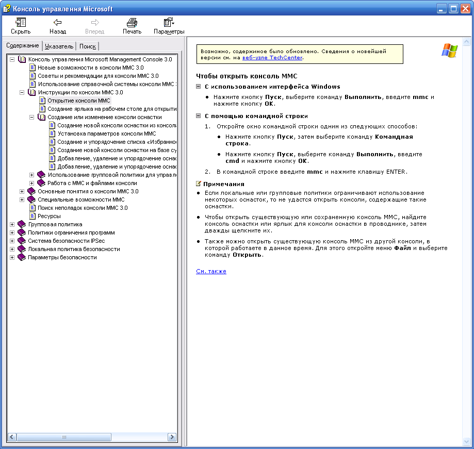Print topic using the Печать icon
Screen dimensions: 474x449
coord(132,22)
